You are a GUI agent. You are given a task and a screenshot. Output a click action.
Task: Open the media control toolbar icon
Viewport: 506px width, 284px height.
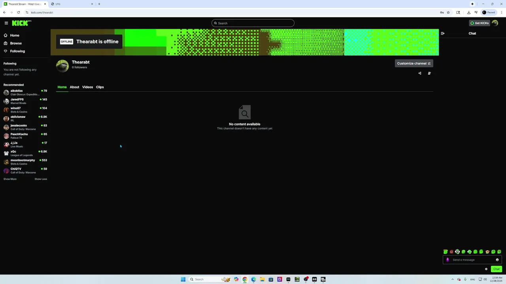tap(476, 12)
